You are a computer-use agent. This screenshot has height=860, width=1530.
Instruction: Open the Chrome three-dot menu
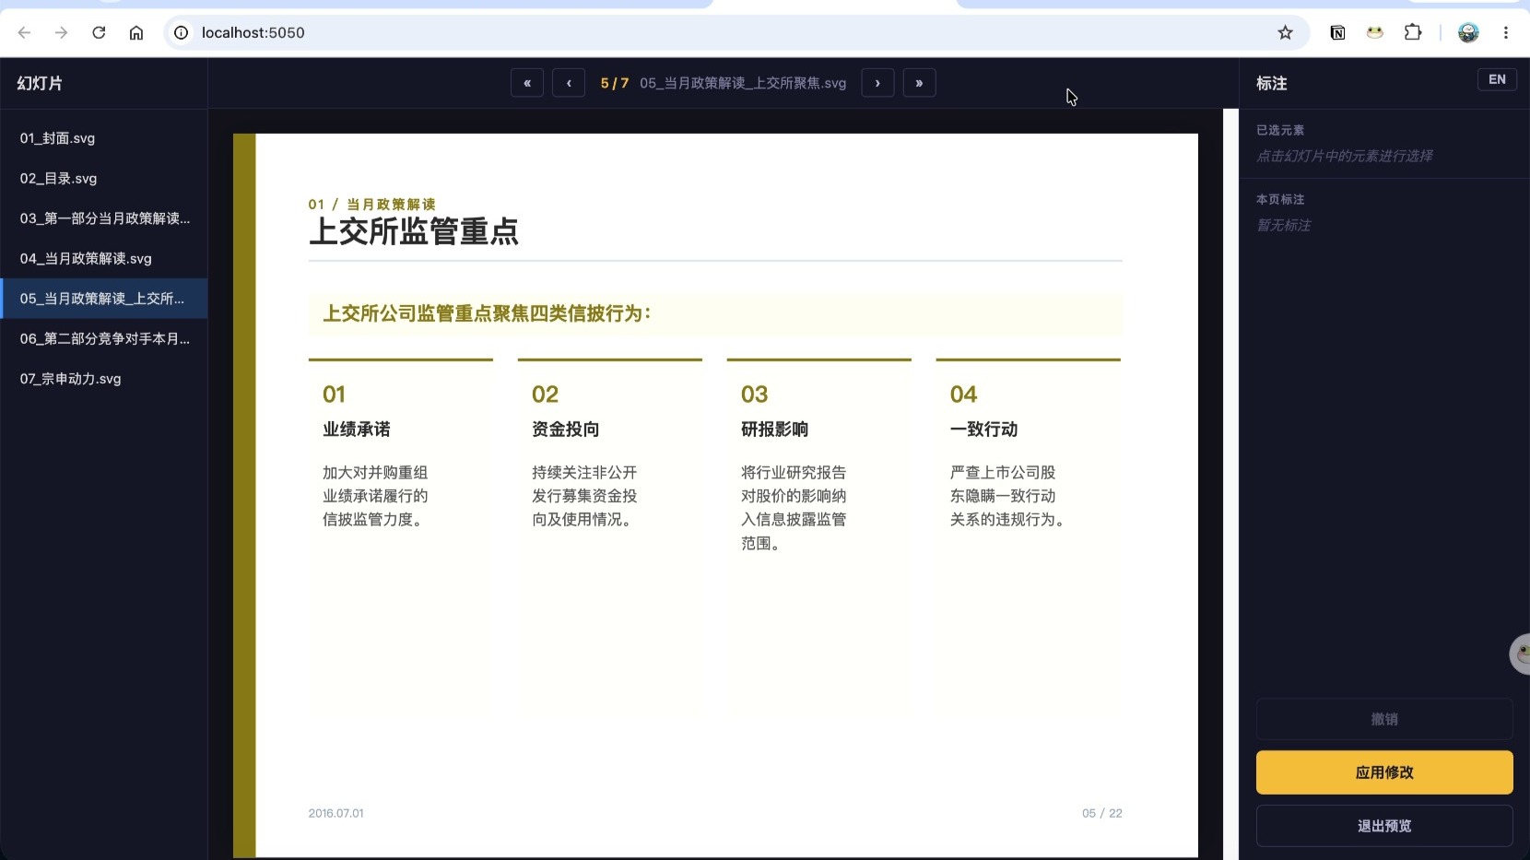tap(1506, 32)
